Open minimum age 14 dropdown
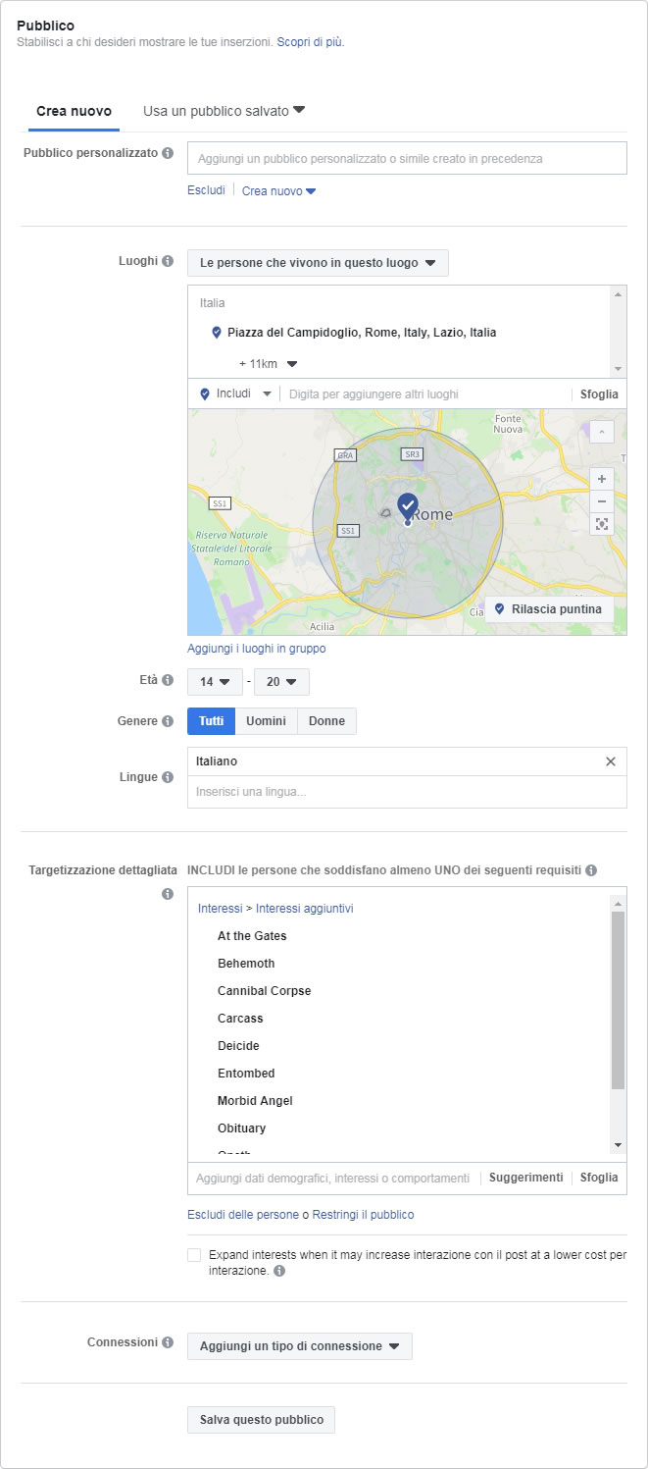The width and height of the screenshot is (648, 1469). coord(215,681)
